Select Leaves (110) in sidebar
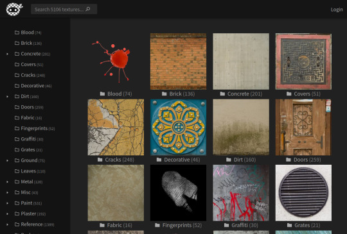Screen dimensions: 347x234 pos(30,171)
